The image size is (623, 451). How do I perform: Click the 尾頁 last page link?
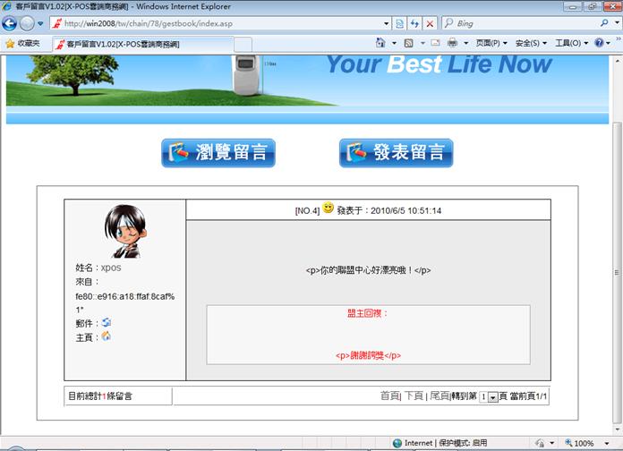click(x=439, y=396)
